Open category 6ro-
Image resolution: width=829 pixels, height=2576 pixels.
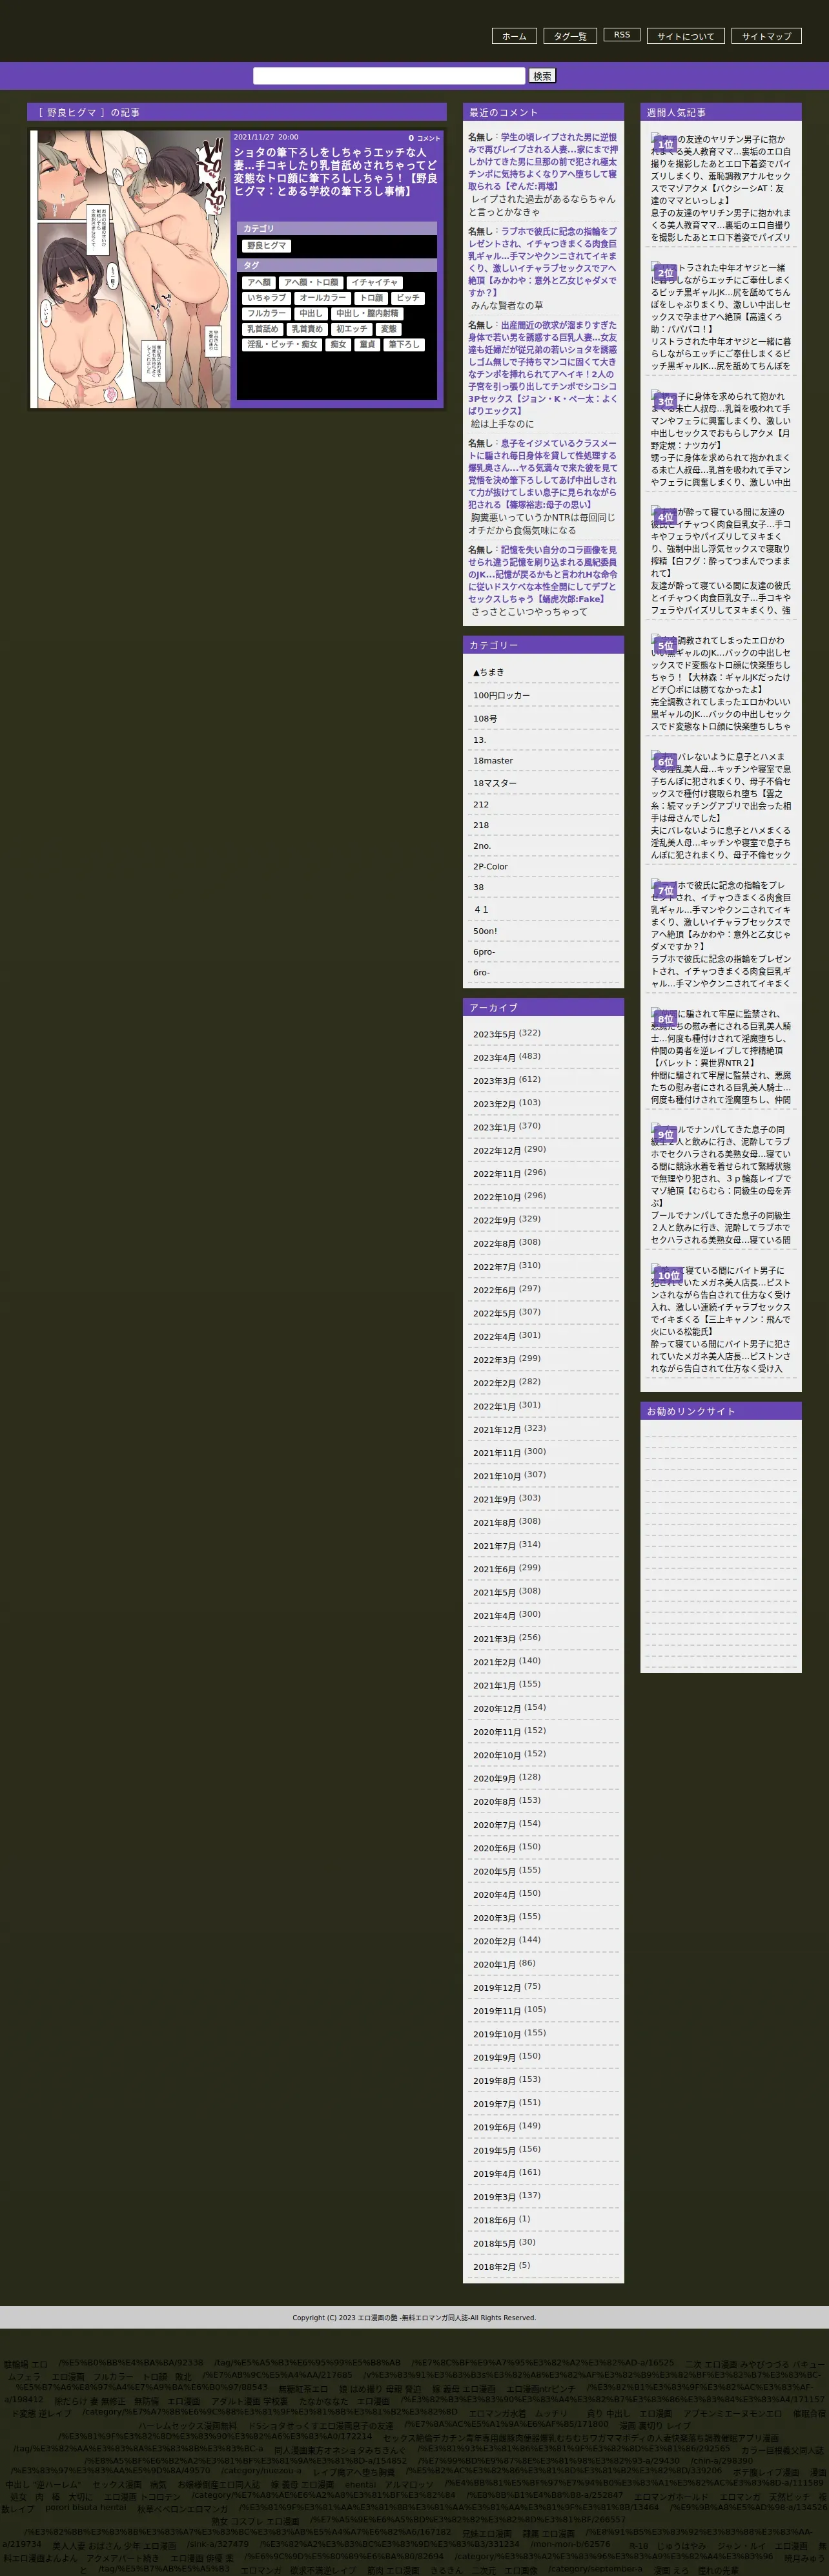[482, 972]
